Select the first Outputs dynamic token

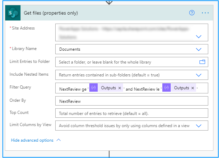(108, 88)
